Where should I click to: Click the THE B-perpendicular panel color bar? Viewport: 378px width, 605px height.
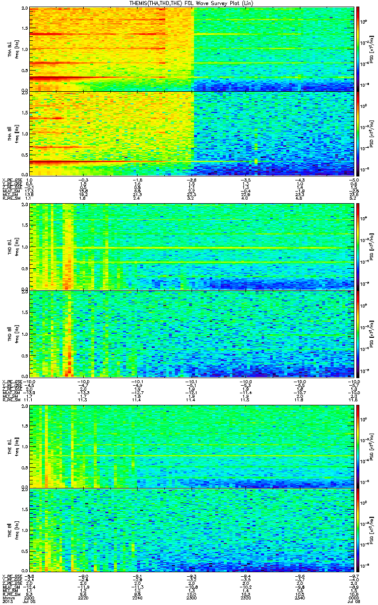[x=358, y=446]
